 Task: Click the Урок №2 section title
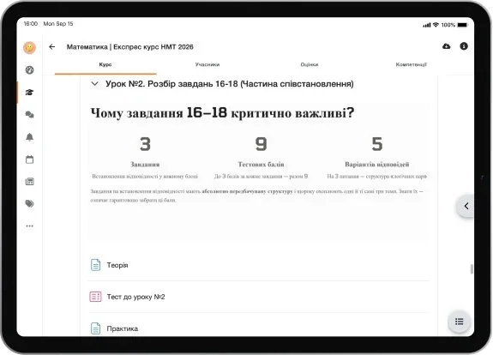coord(230,84)
